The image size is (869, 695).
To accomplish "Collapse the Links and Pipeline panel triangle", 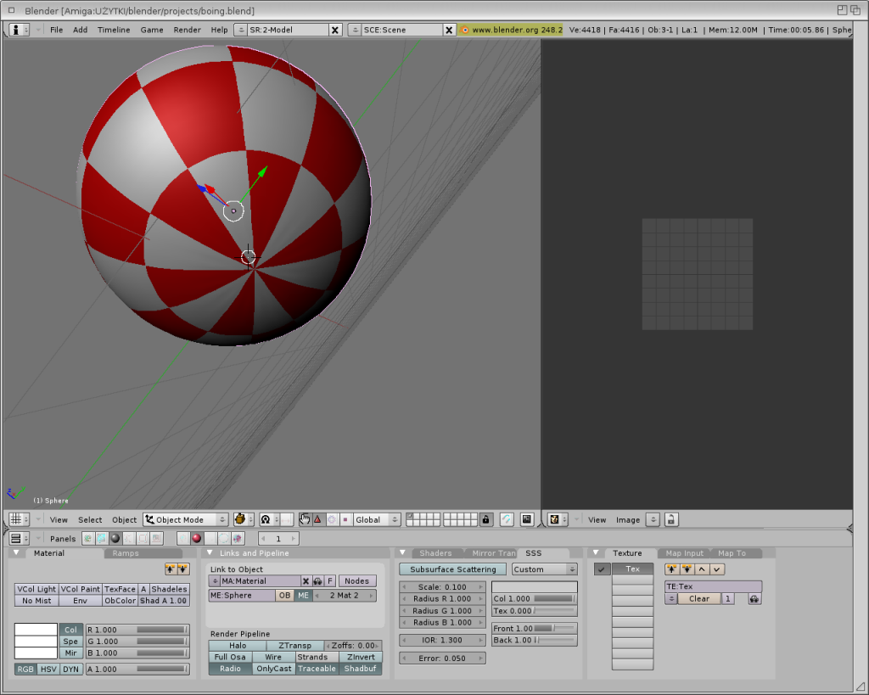I will point(210,552).
